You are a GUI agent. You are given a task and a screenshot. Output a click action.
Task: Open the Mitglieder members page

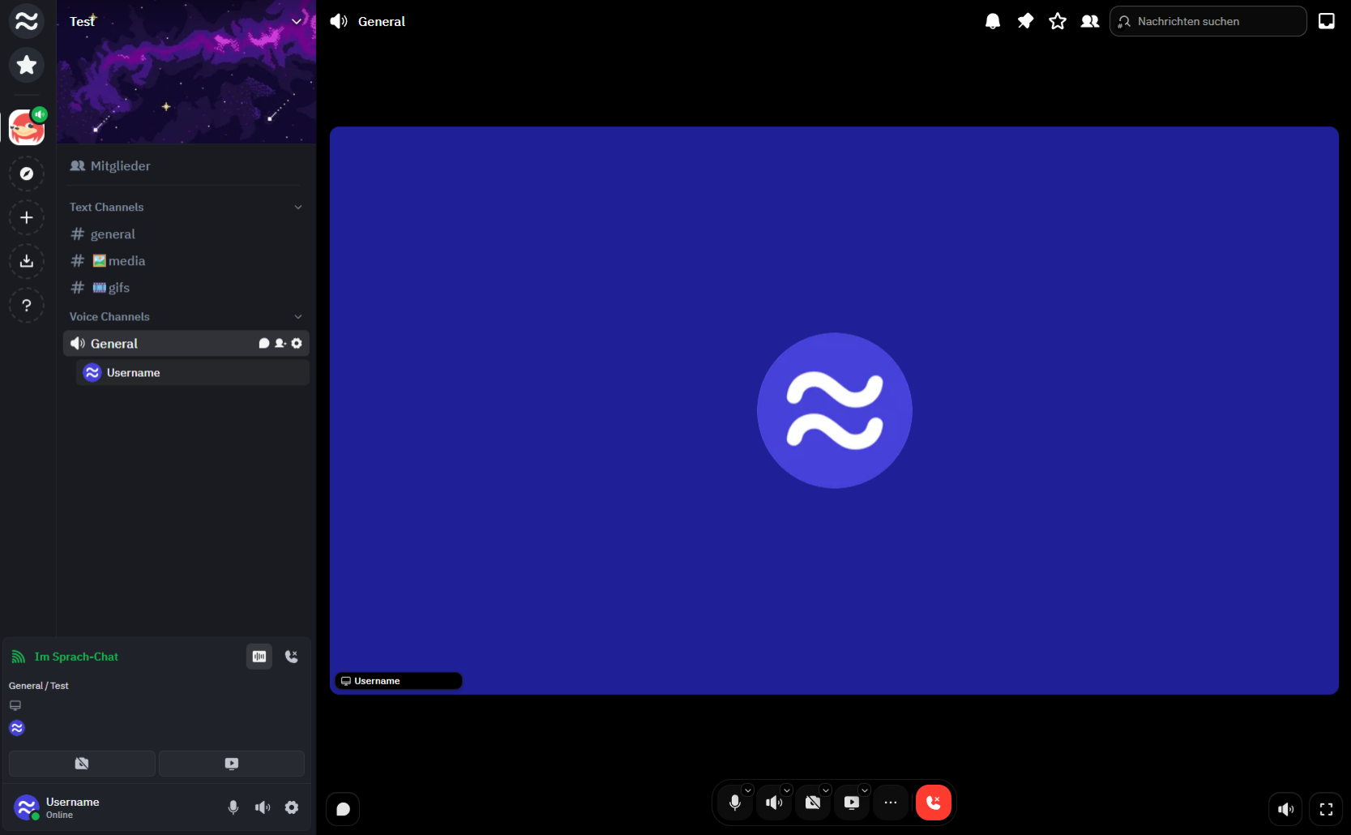click(186, 165)
